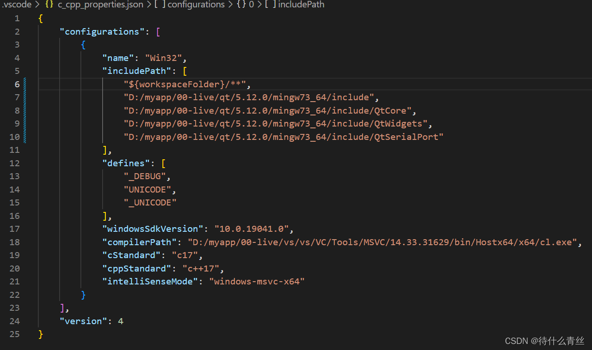Click the array bracket icon before configurations breadcrumb
Image resolution: width=592 pixels, height=350 pixels.
point(160,5)
